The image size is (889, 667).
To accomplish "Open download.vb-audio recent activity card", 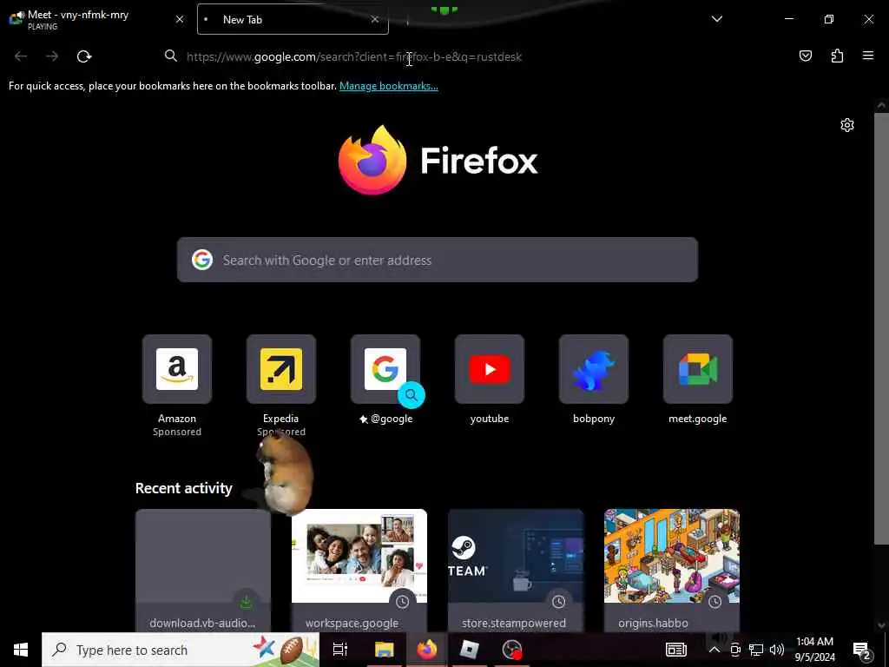I will [x=203, y=571].
